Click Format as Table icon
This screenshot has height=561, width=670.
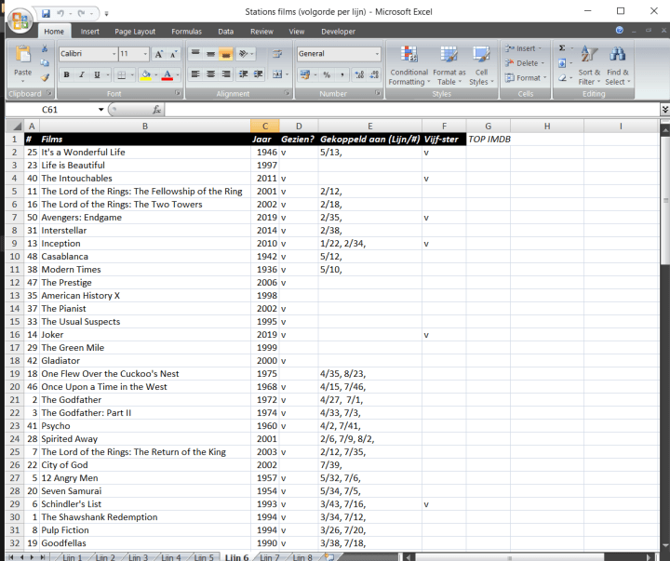pos(449,64)
